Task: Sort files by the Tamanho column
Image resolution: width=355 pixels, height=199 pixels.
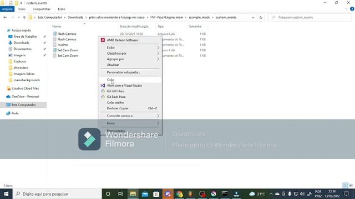Action: coord(195,27)
